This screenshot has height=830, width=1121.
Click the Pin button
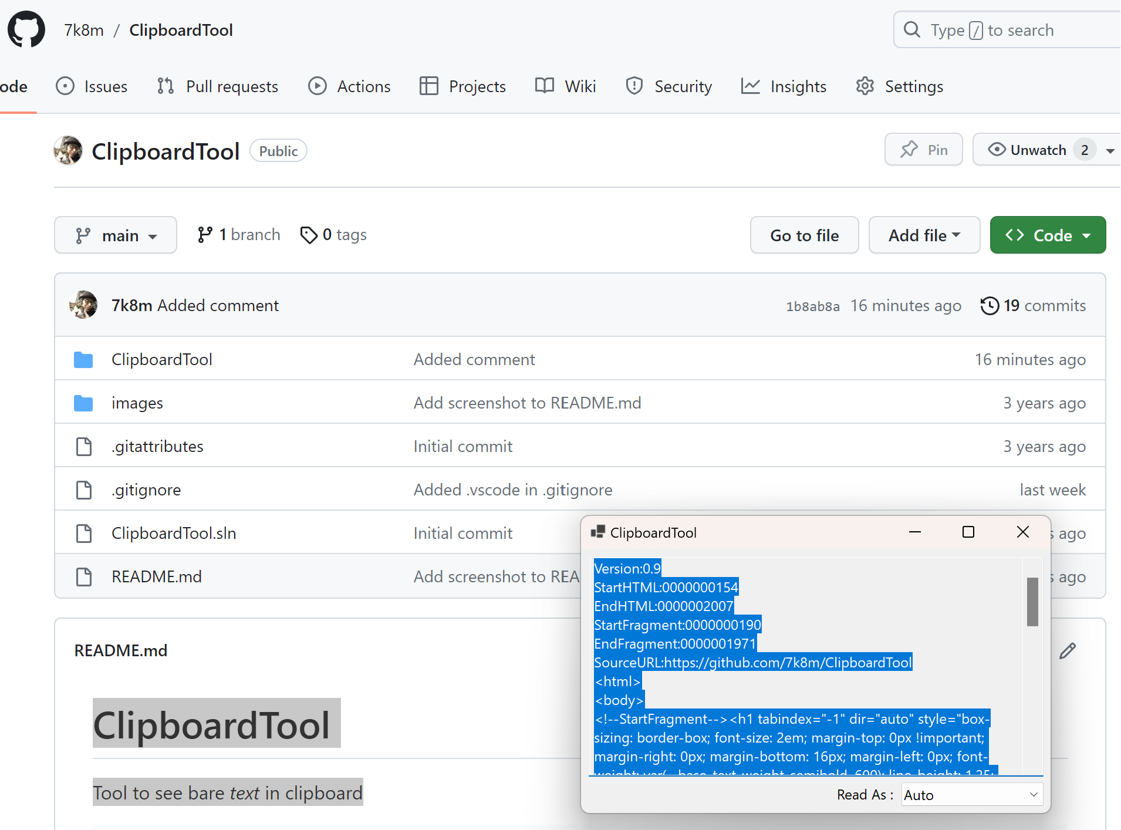point(924,150)
